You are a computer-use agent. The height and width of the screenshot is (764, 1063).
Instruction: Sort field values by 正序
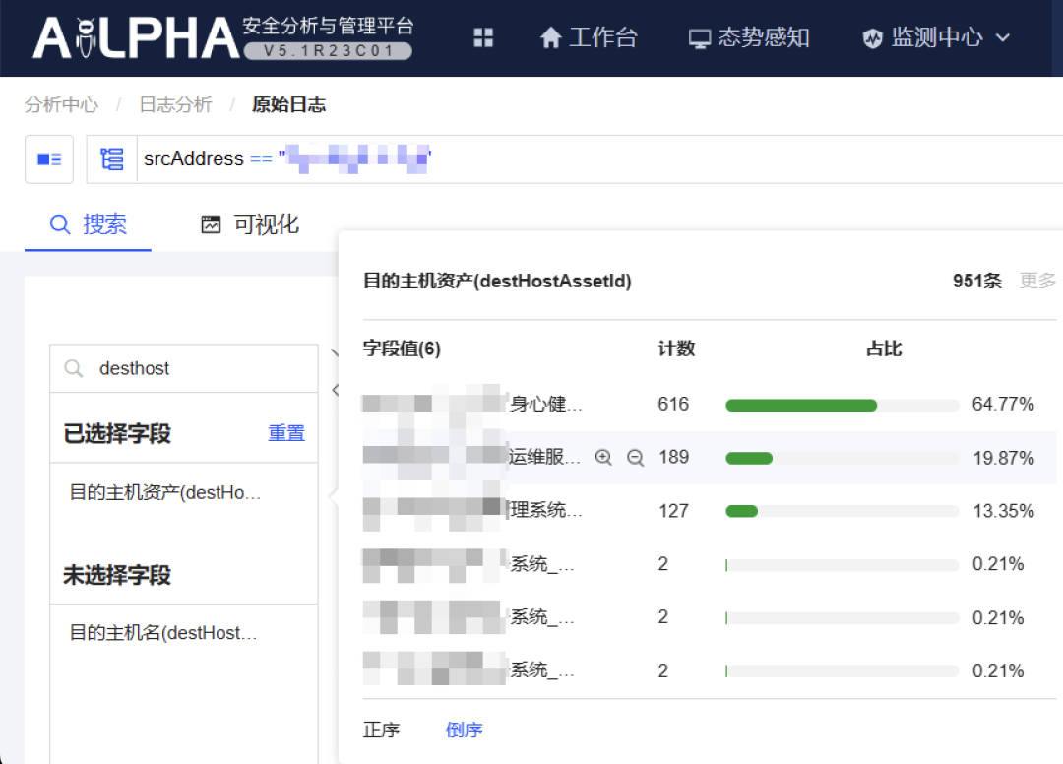[x=381, y=730]
